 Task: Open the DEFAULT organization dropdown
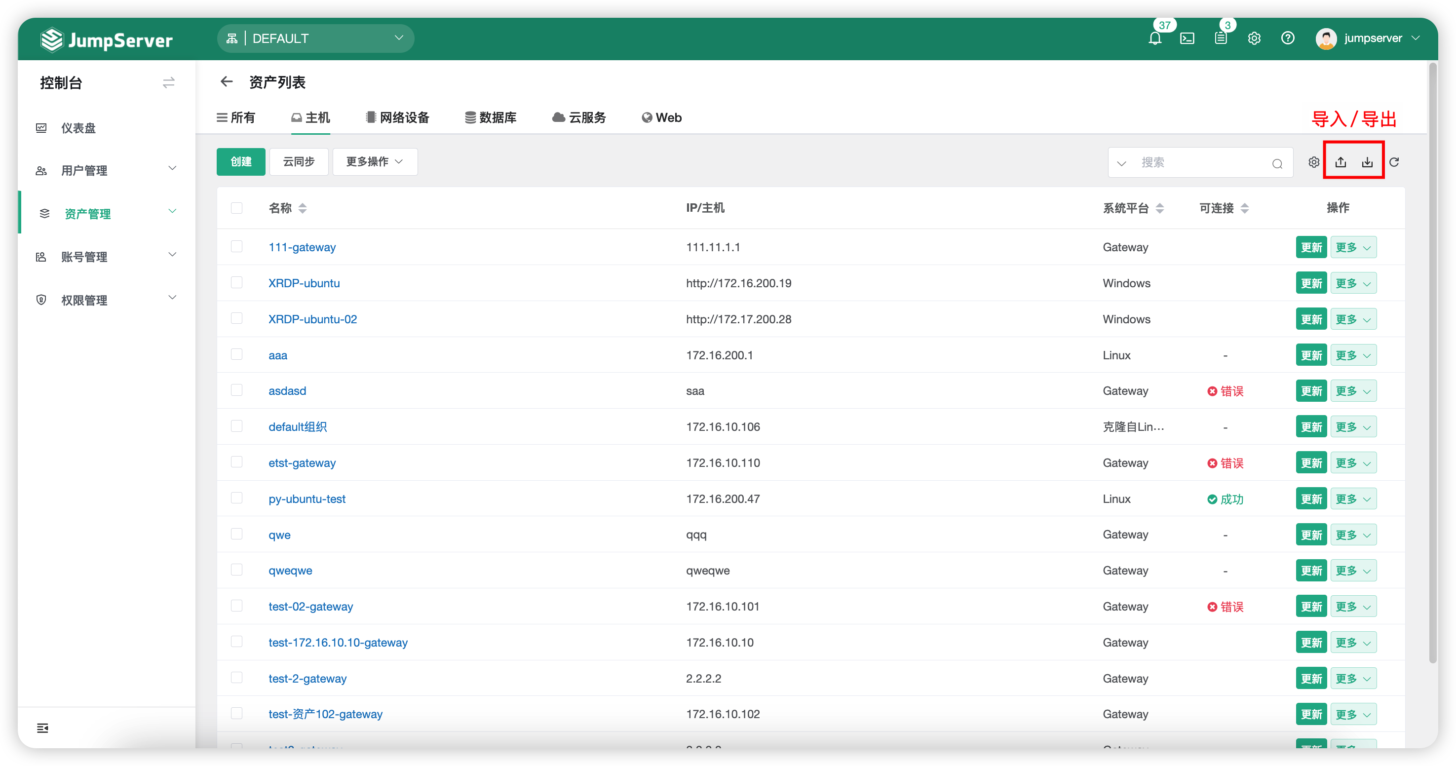pyautogui.click(x=315, y=38)
